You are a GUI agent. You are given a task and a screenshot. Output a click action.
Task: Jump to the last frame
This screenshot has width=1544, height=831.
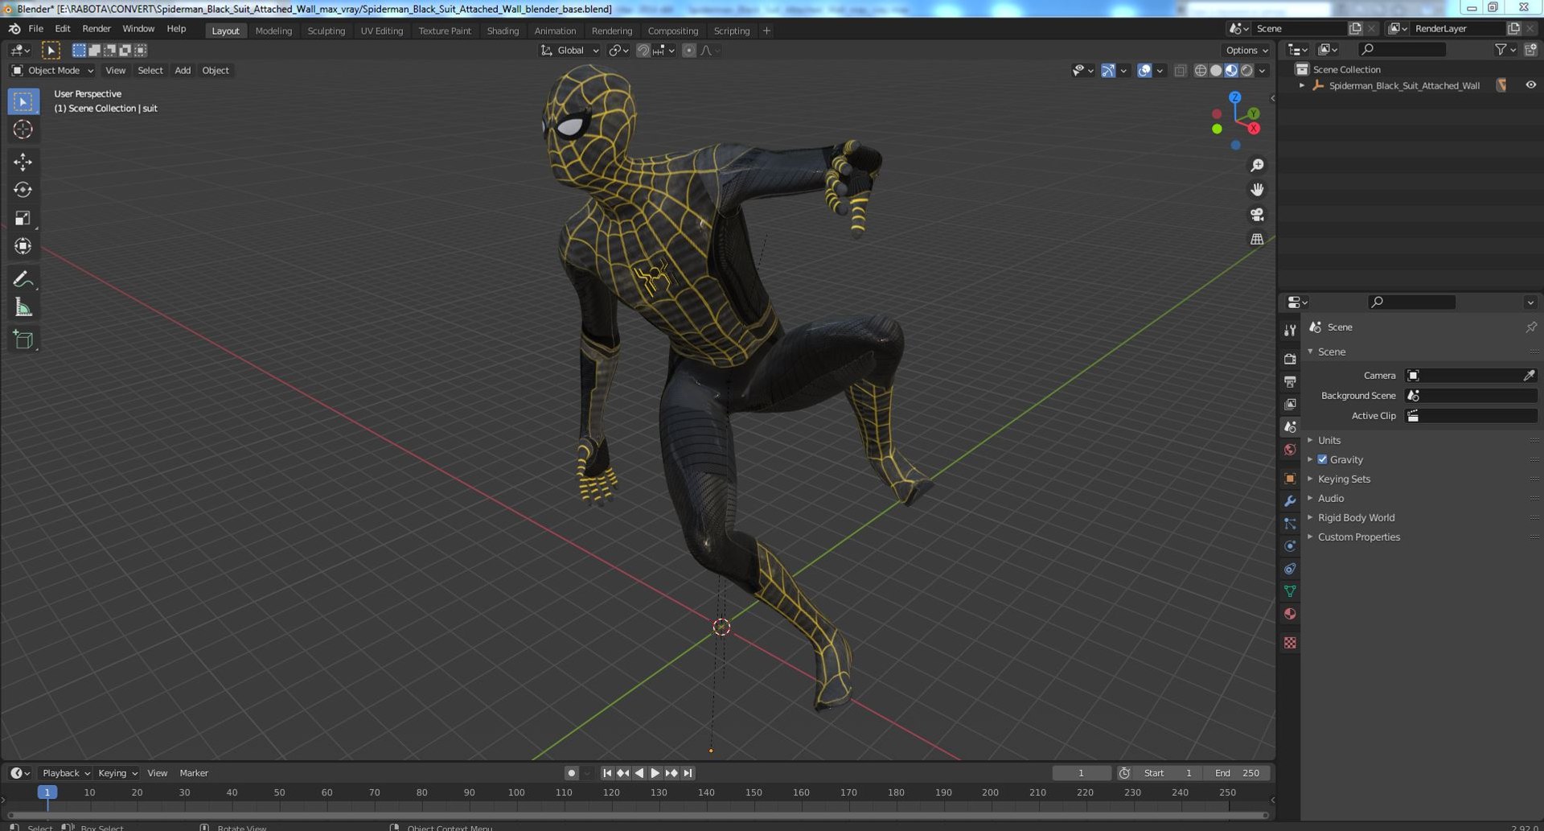pyautogui.click(x=688, y=773)
